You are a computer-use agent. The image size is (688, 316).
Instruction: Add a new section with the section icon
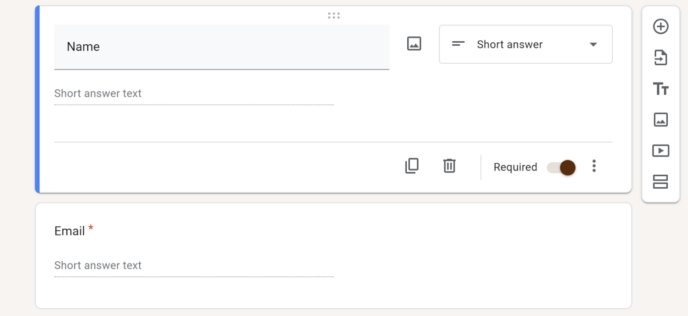point(660,182)
